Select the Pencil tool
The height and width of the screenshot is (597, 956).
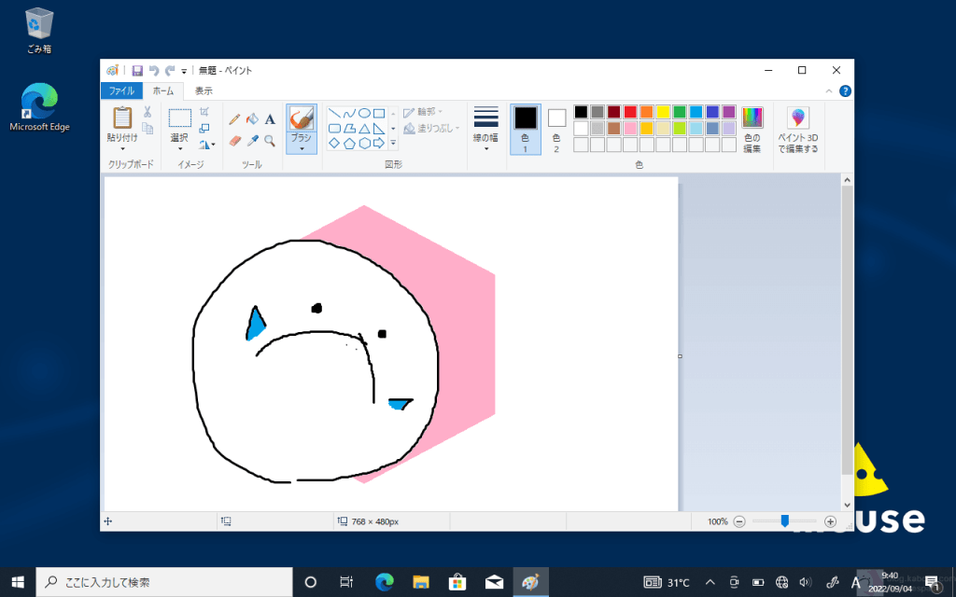pos(234,119)
